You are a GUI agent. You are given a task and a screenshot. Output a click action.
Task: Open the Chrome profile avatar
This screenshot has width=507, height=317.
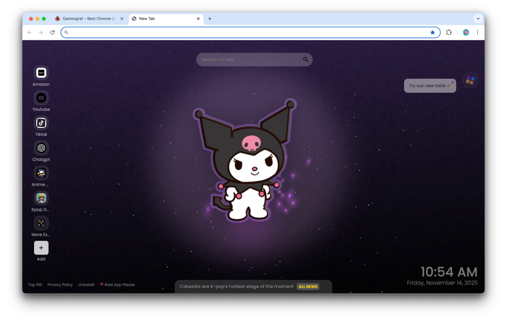466,32
